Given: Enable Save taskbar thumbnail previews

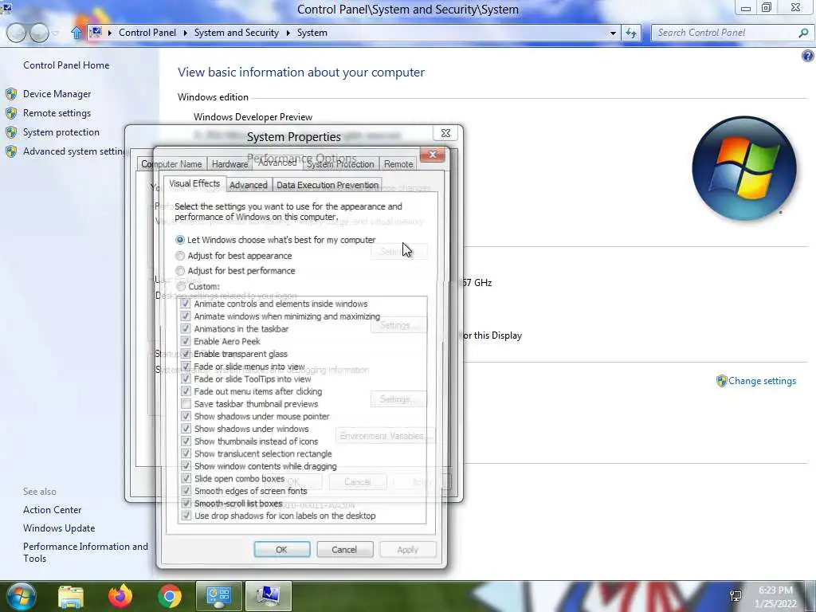Looking at the screenshot, I should pyautogui.click(x=186, y=404).
